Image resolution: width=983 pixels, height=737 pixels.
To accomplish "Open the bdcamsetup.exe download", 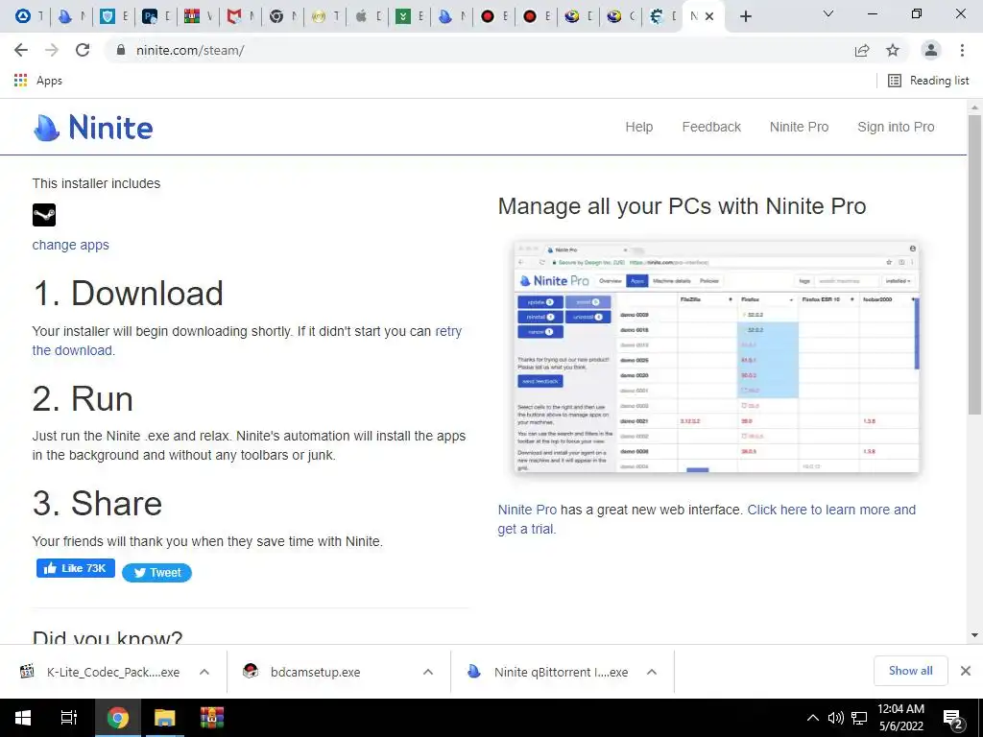I will tap(302, 672).
